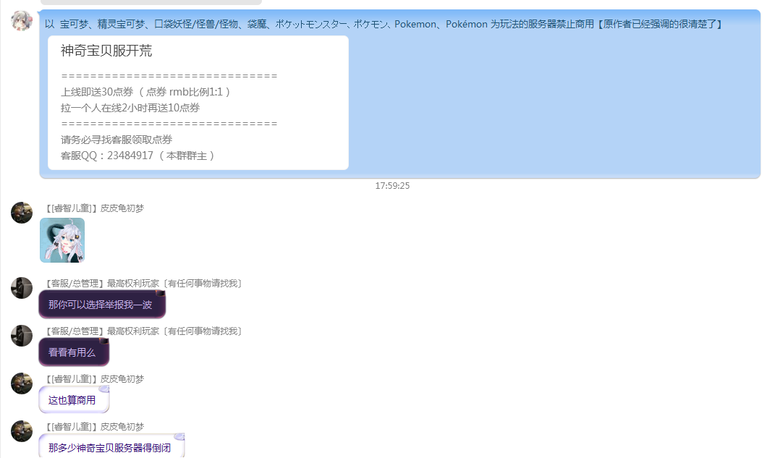The image size is (775, 458).
Task: Click the line '请务必寻找客服领取点券'
Action: point(117,140)
